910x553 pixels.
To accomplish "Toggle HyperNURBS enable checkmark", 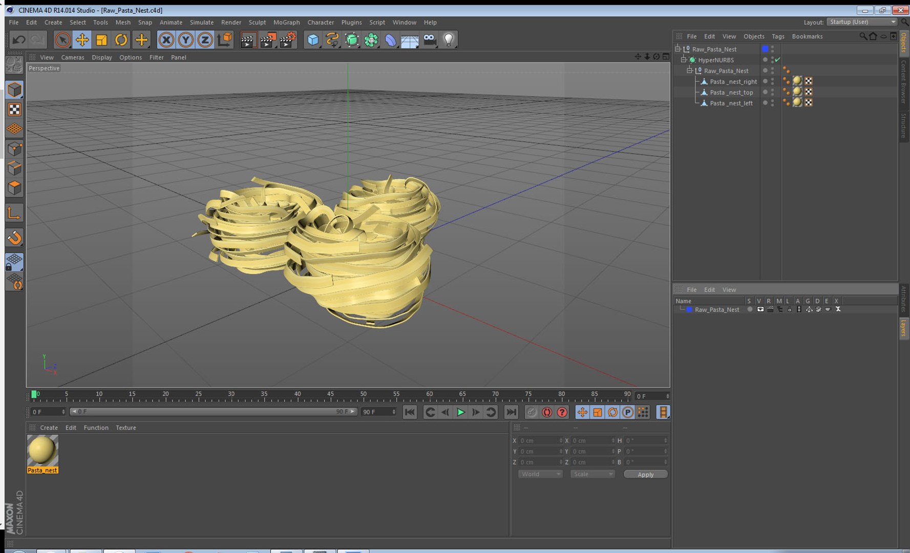I will point(778,60).
